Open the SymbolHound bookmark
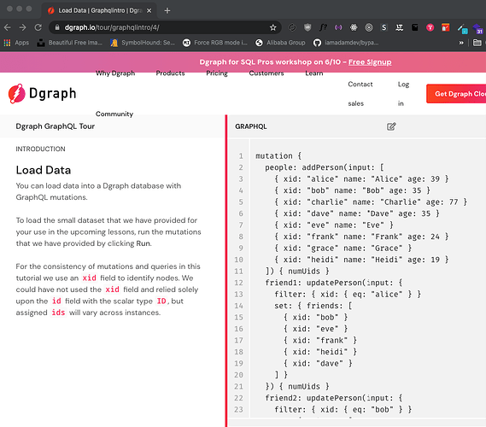The image size is (486, 427). coord(143,43)
